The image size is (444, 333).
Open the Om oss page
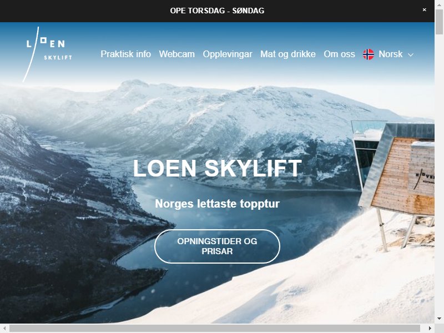click(x=339, y=54)
